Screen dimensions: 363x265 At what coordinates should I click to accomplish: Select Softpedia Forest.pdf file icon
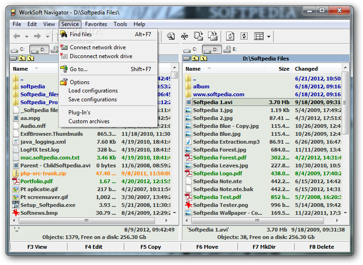click(x=188, y=158)
